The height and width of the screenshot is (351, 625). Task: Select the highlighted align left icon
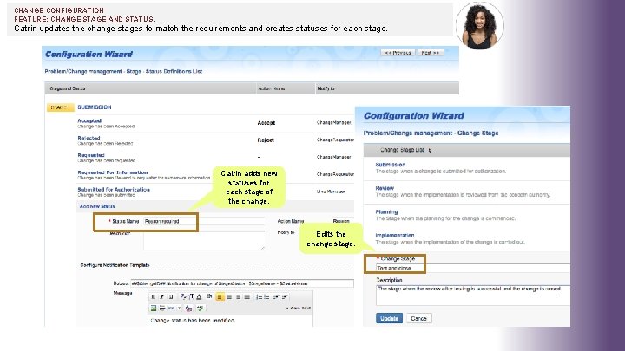[220, 297]
